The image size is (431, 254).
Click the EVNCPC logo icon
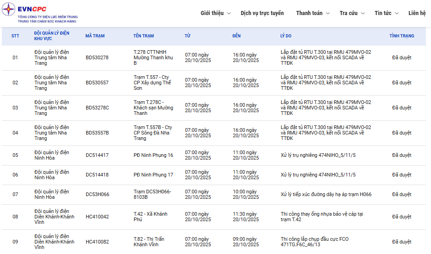click(9, 9)
